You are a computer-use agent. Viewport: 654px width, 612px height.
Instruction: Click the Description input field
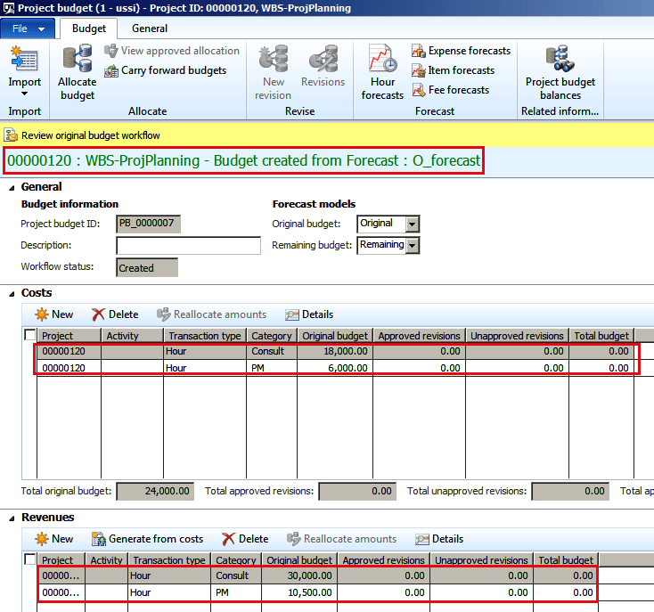point(188,246)
